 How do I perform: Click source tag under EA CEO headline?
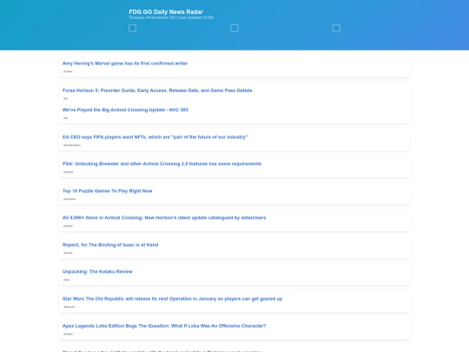[72, 145]
